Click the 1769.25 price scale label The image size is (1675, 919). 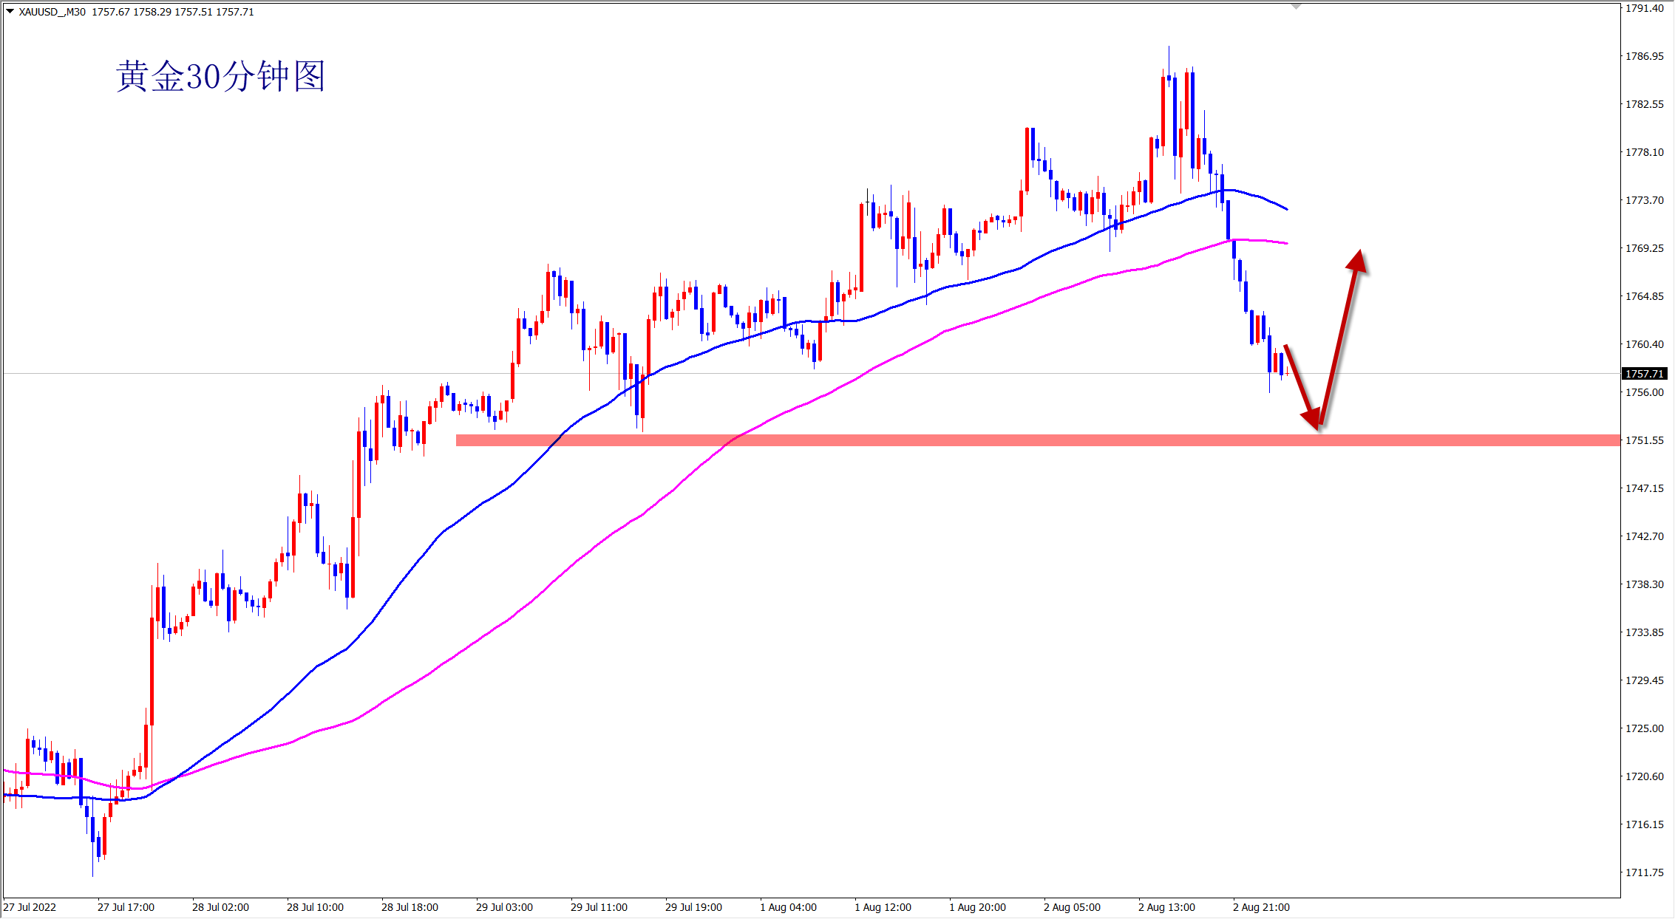(1644, 248)
